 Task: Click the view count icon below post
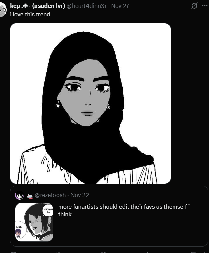pyautogui.click(x=147, y=252)
